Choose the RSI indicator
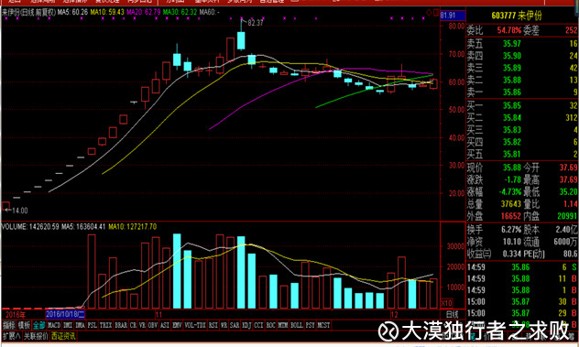The height and width of the screenshot is (347, 579). 213,326
